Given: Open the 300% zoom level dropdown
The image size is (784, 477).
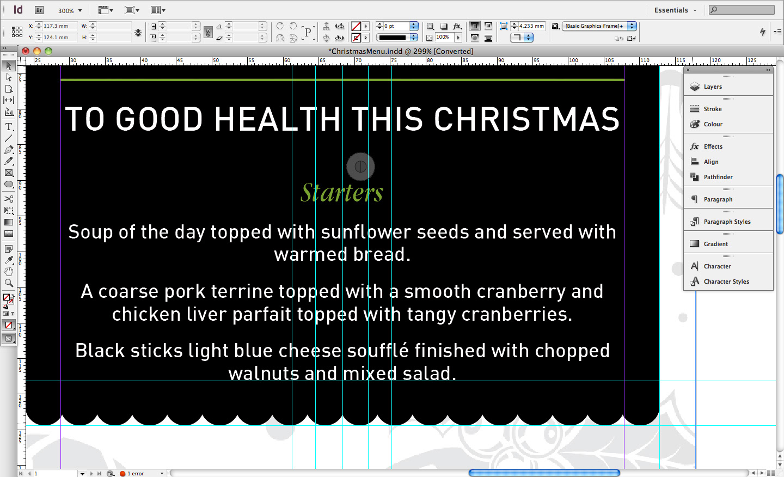Looking at the screenshot, I should pos(80,10).
